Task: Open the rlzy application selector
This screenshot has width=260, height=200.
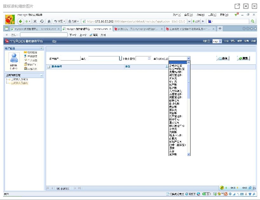Action: coord(217,41)
